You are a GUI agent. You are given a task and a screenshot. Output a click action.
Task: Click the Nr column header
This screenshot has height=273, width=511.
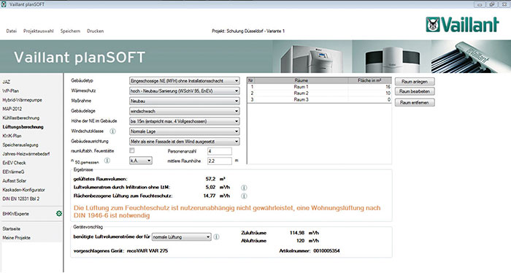tap(251, 80)
